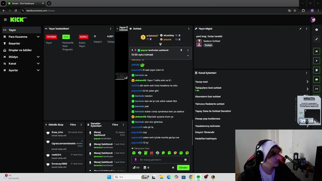
Task: Toggle the broadcast signal widget icon in right sidebar
Action: click(316, 89)
